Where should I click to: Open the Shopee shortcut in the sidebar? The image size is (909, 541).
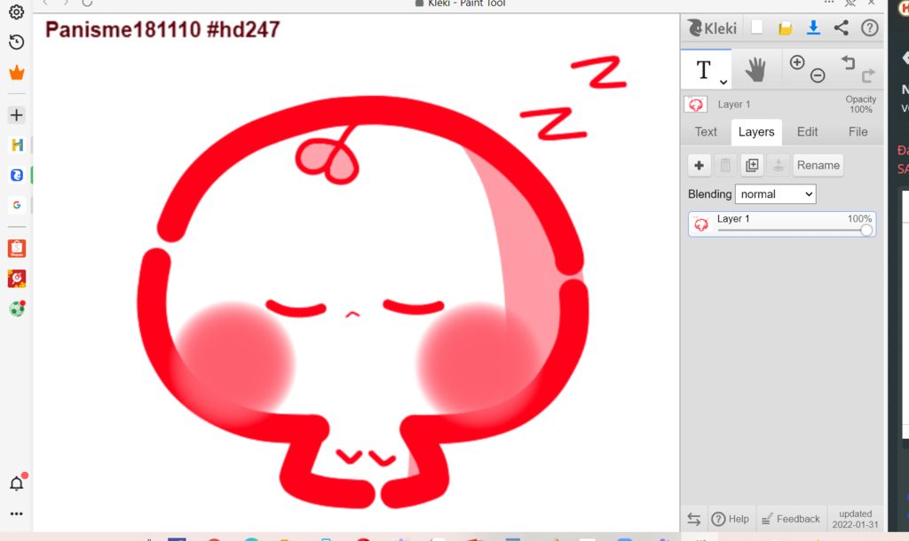click(17, 248)
